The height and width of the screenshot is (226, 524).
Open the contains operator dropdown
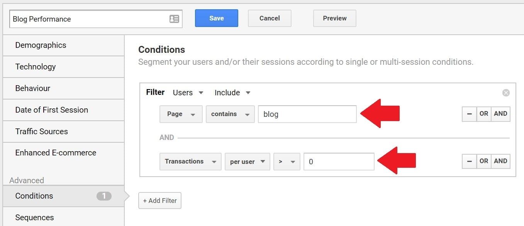[230, 114]
